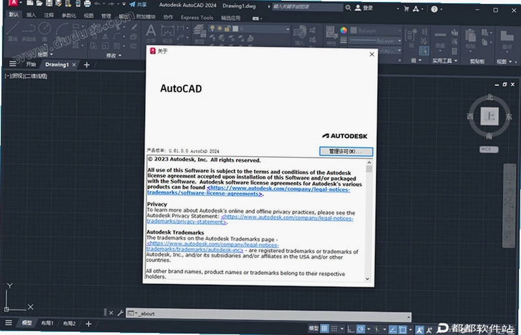Click the object color wheel swatch
Screen dimensions: 521x335
tap(344, 31)
